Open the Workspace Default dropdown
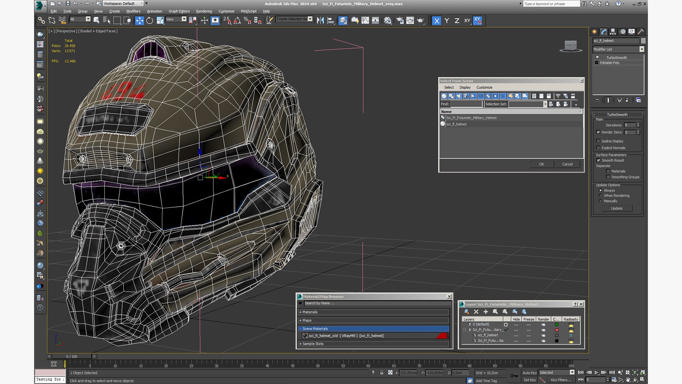 point(123,4)
